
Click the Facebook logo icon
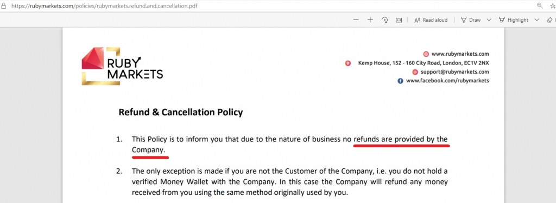pyautogui.click(x=400, y=81)
